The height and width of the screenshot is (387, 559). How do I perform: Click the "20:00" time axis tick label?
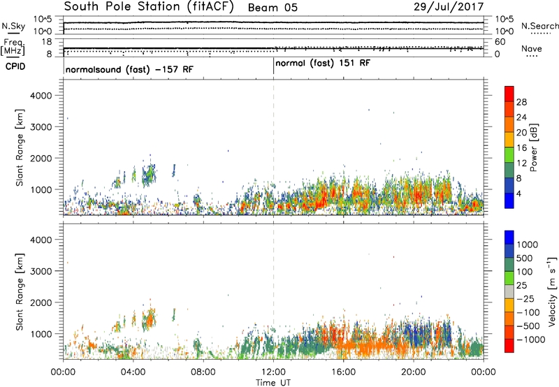pos(414,372)
